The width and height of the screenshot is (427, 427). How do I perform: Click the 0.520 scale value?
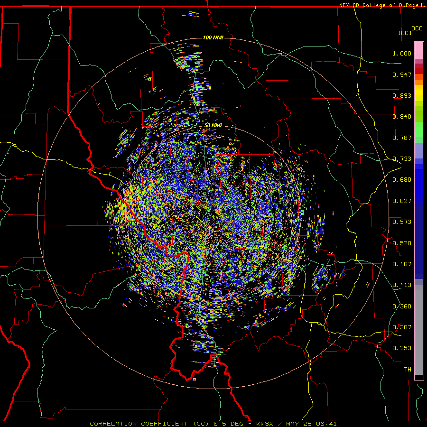click(x=402, y=243)
